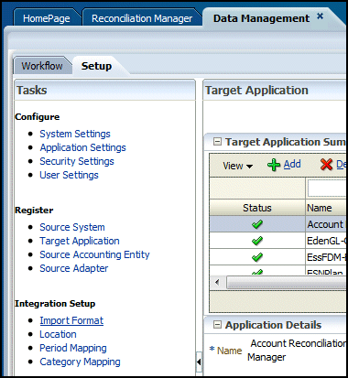Click green check status for Account row
This screenshot has height=378, width=348.
coord(257,224)
